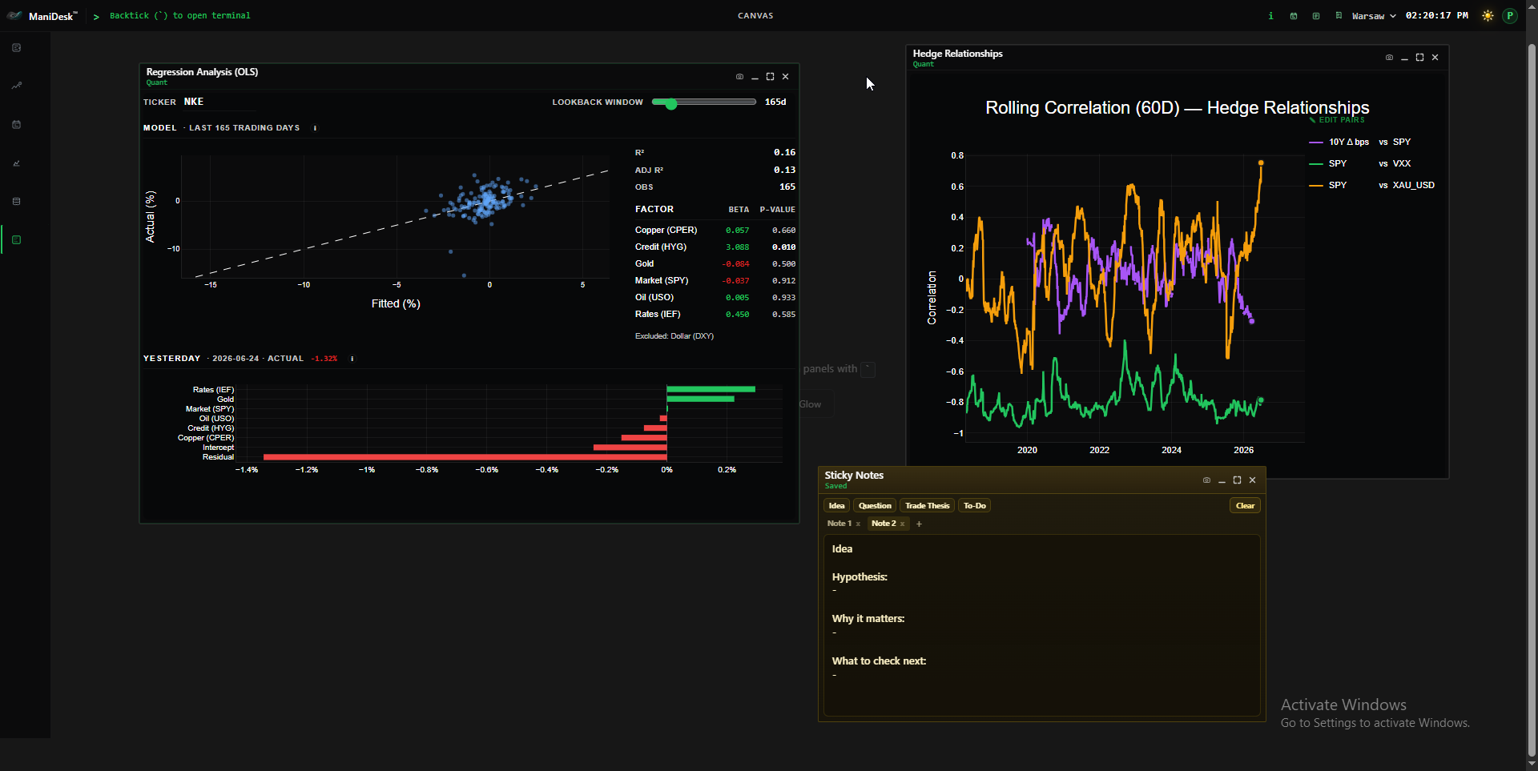Click the NKE ticker input field
The height and width of the screenshot is (771, 1538).
click(219, 102)
